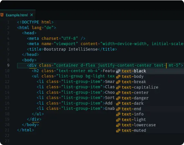Choose the text-info suggestion
The width and height of the screenshot is (184, 145).
(150, 114)
